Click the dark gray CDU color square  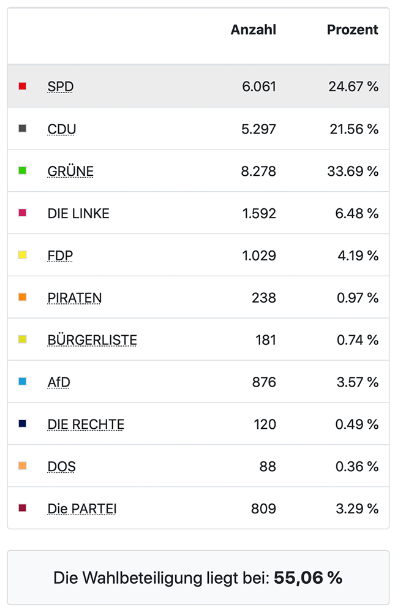tap(23, 129)
